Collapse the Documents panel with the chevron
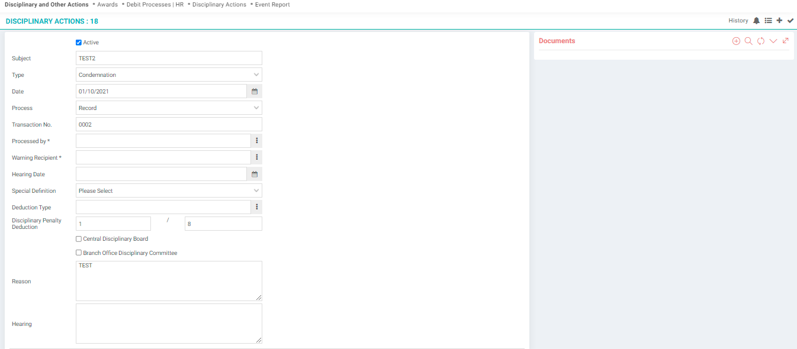Image resolution: width=797 pixels, height=349 pixels. tap(773, 41)
